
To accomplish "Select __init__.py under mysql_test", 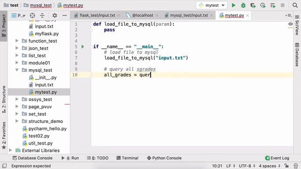I will point(43,77).
